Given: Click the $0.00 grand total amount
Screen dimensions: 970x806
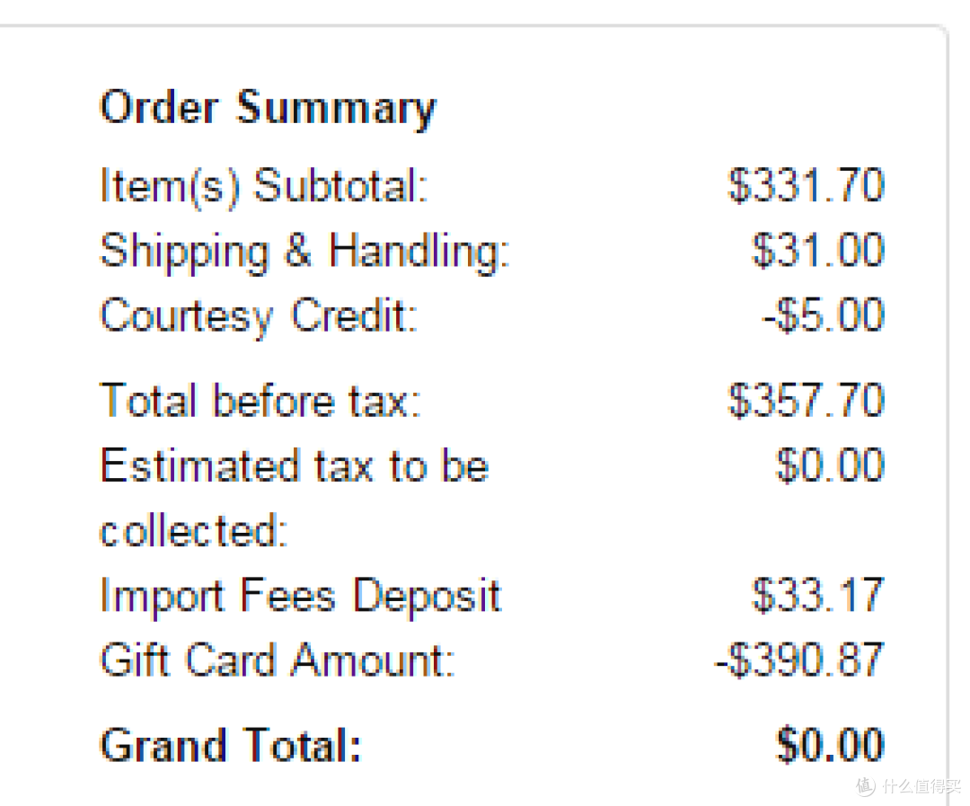Looking at the screenshot, I should (x=830, y=745).
